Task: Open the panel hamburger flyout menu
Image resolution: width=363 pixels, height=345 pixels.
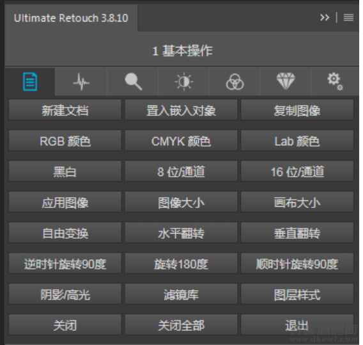Action: [x=348, y=18]
